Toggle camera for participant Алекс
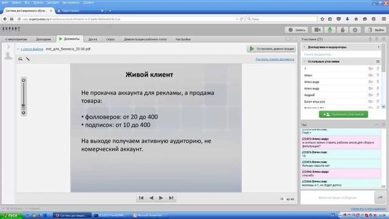Image resolution: width=389 pixels, height=219 pixels. [371, 75]
